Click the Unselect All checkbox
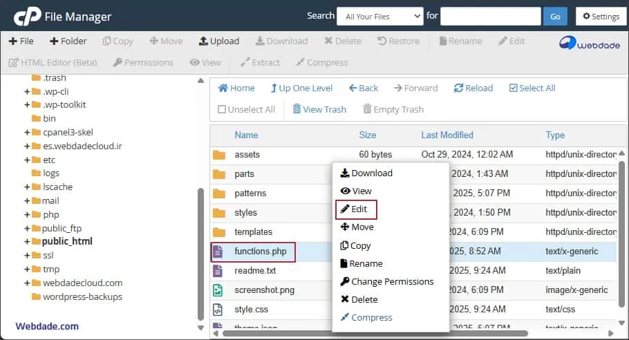This screenshot has height=340, width=629. (x=222, y=109)
